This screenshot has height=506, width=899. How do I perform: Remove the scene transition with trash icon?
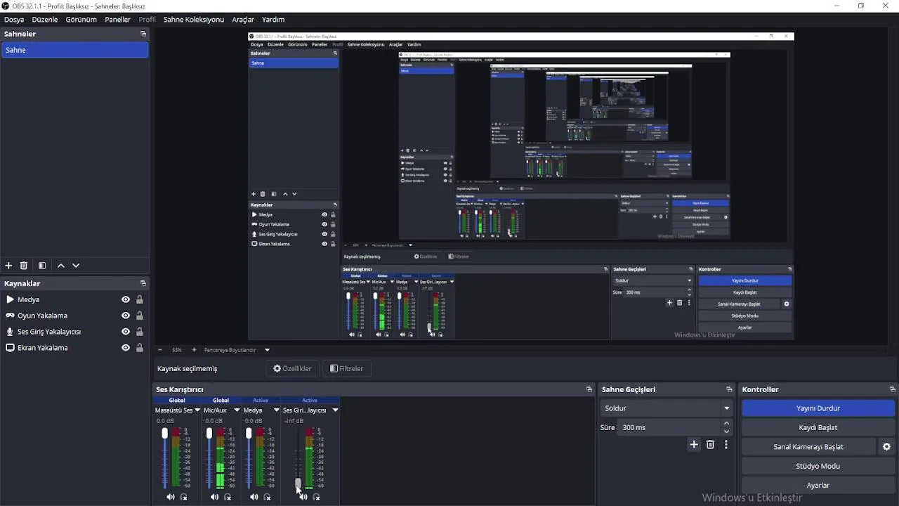tap(710, 445)
